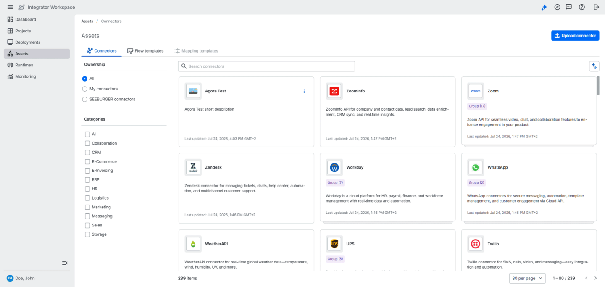Check the CRM category checkbox
This screenshot has width=605, height=287.
pyautogui.click(x=87, y=153)
